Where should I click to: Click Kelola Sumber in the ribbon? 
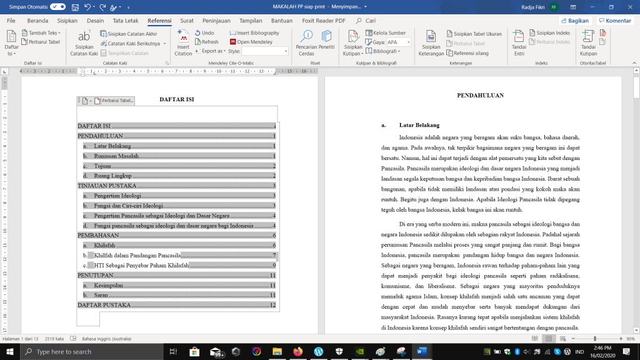pos(386,33)
